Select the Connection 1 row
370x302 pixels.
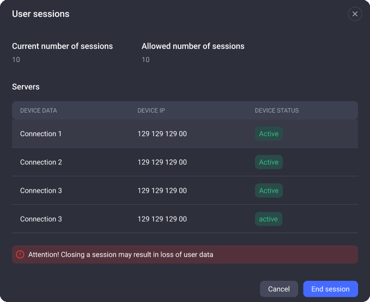(x=41, y=134)
